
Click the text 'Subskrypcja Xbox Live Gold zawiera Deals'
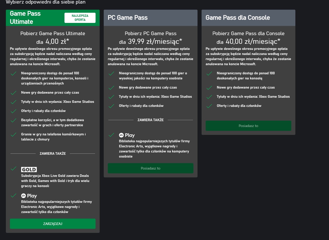click(x=55, y=176)
